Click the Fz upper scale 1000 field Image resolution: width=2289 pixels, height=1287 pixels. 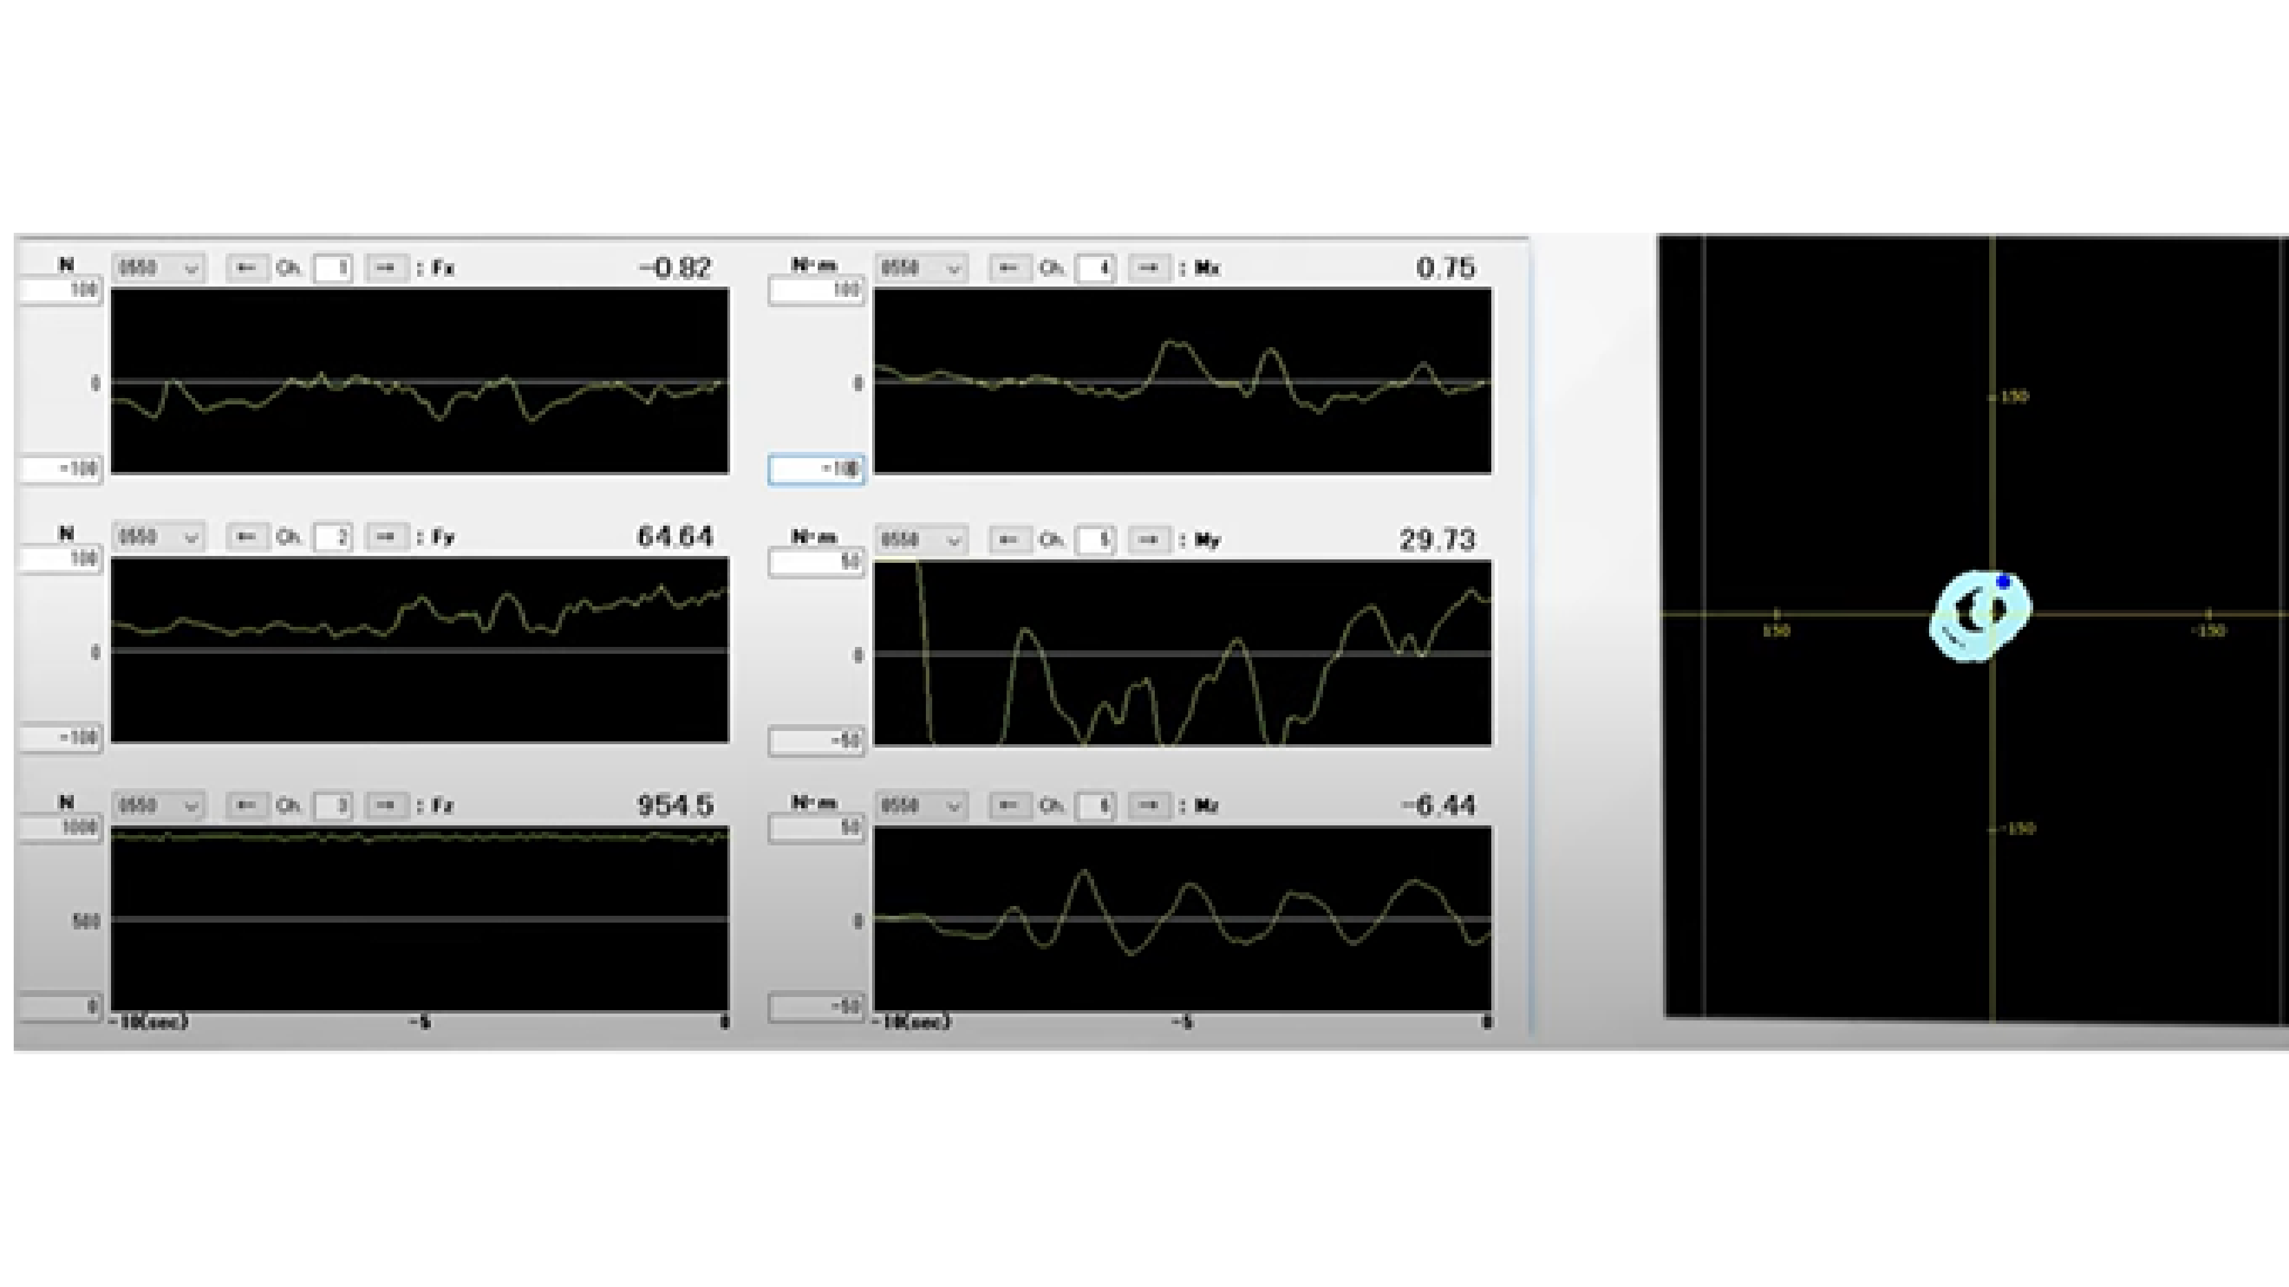tap(61, 828)
